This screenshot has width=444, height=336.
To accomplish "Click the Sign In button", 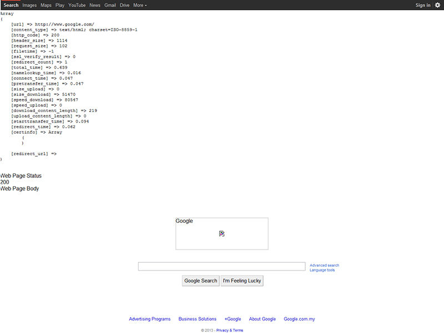I will (422, 4).
